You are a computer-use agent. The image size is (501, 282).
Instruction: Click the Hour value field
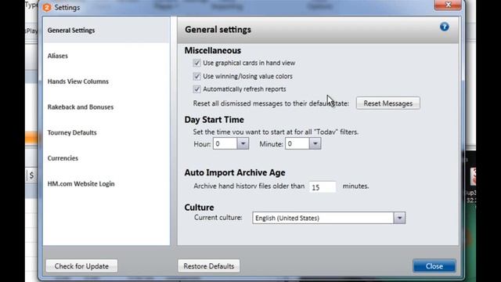click(225, 144)
